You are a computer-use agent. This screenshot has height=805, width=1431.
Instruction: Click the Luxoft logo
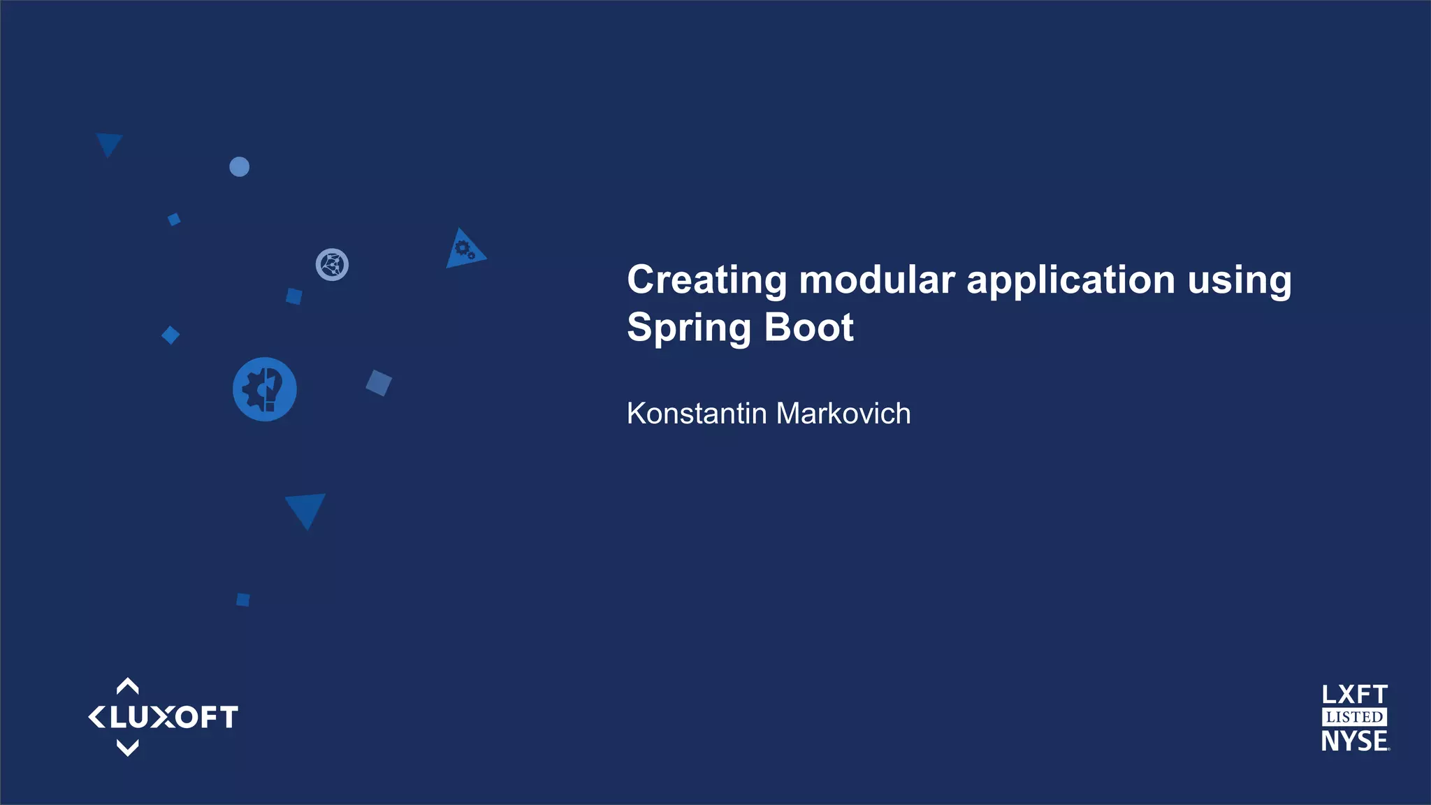pyautogui.click(x=163, y=717)
